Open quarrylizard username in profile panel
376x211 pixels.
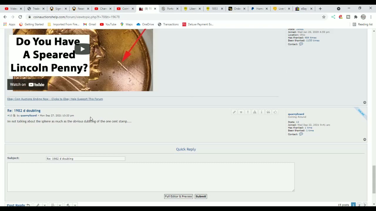click(x=296, y=114)
